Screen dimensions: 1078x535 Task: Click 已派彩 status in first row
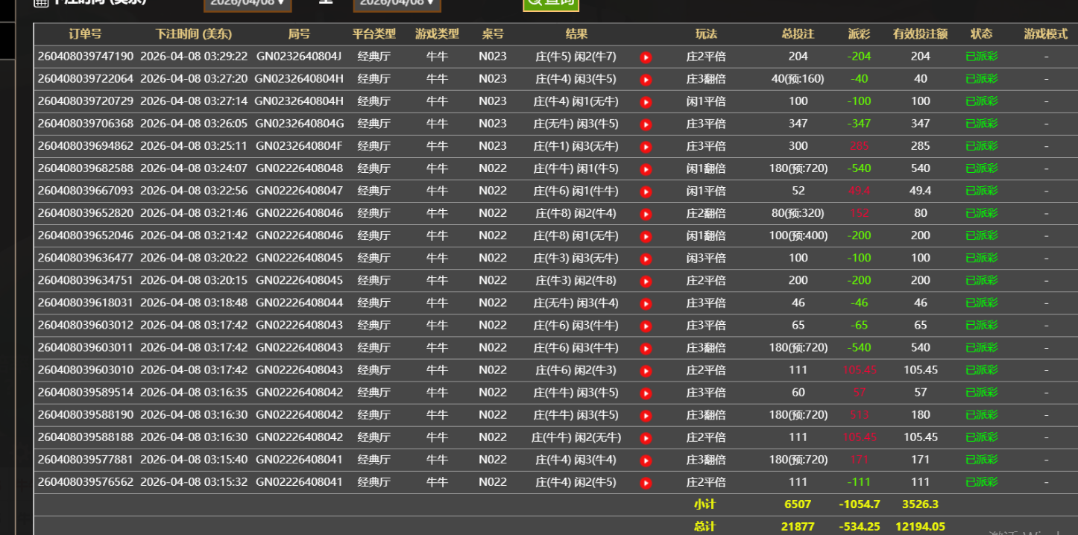tap(981, 57)
